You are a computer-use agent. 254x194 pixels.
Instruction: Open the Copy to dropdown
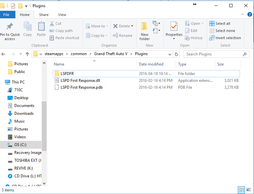97,36
